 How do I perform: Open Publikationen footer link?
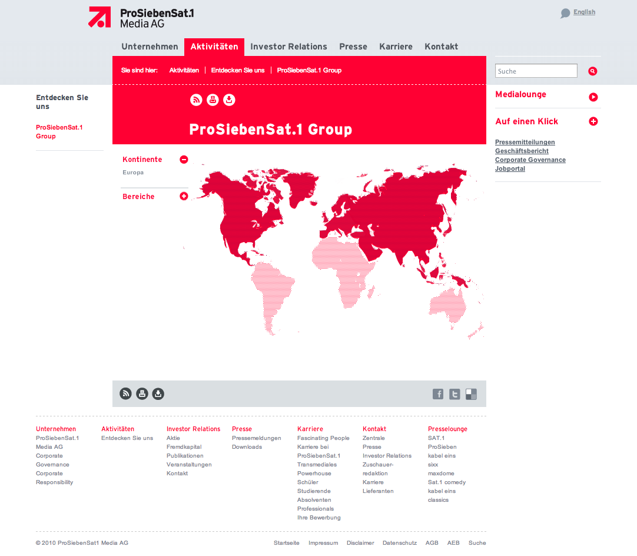[x=185, y=456]
